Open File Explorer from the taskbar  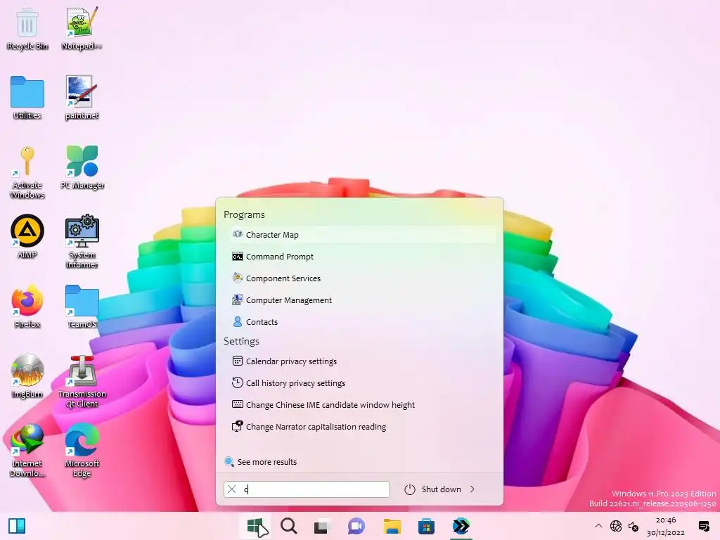point(392,526)
